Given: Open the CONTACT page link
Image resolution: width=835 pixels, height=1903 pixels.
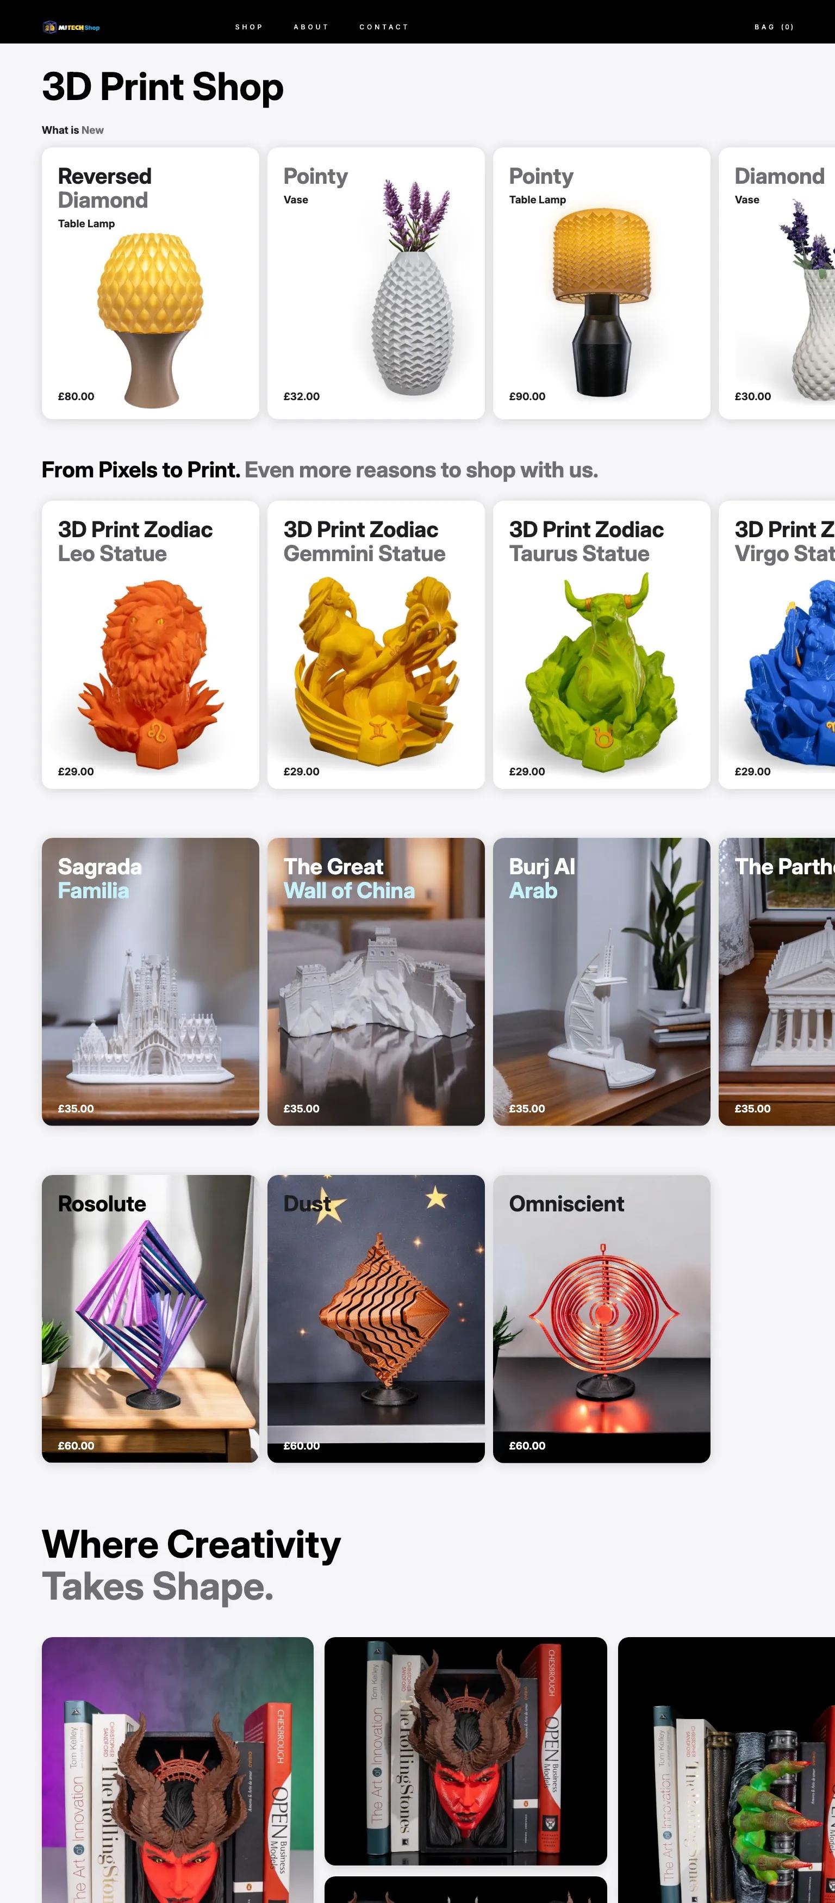Looking at the screenshot, I should (383, 27).
